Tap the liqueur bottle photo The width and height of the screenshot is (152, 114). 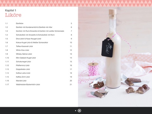coord(115,57)
